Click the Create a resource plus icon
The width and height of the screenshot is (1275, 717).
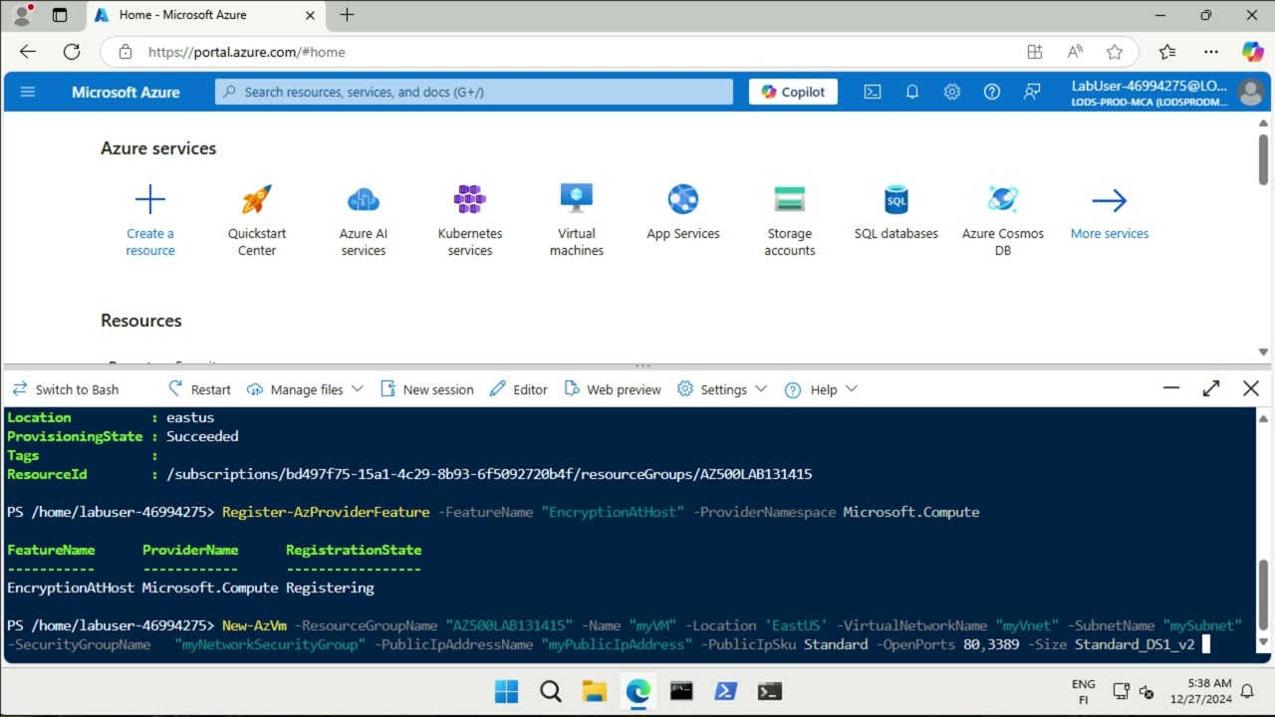pos(150,200)
